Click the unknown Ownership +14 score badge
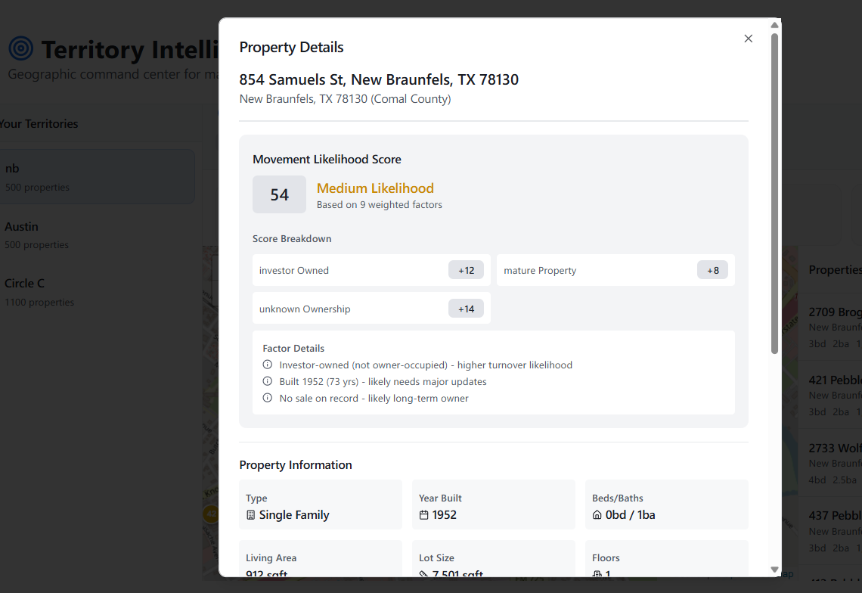The image size is (862, 593). (466, 309)
